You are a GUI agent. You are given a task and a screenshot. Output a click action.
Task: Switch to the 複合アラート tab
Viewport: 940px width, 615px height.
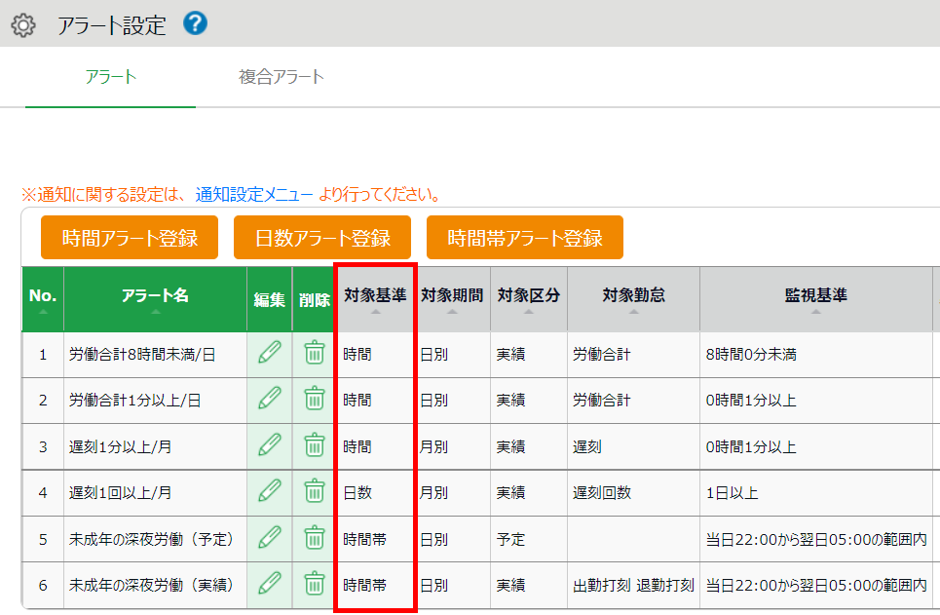(282, 77)
